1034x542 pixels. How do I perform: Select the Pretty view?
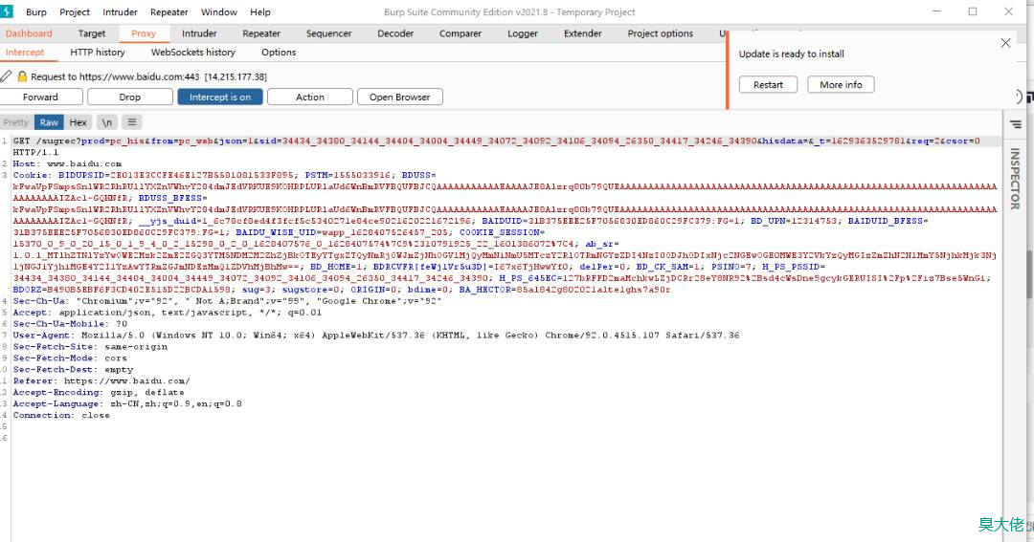pyautogui.click(x=16, y=122)
